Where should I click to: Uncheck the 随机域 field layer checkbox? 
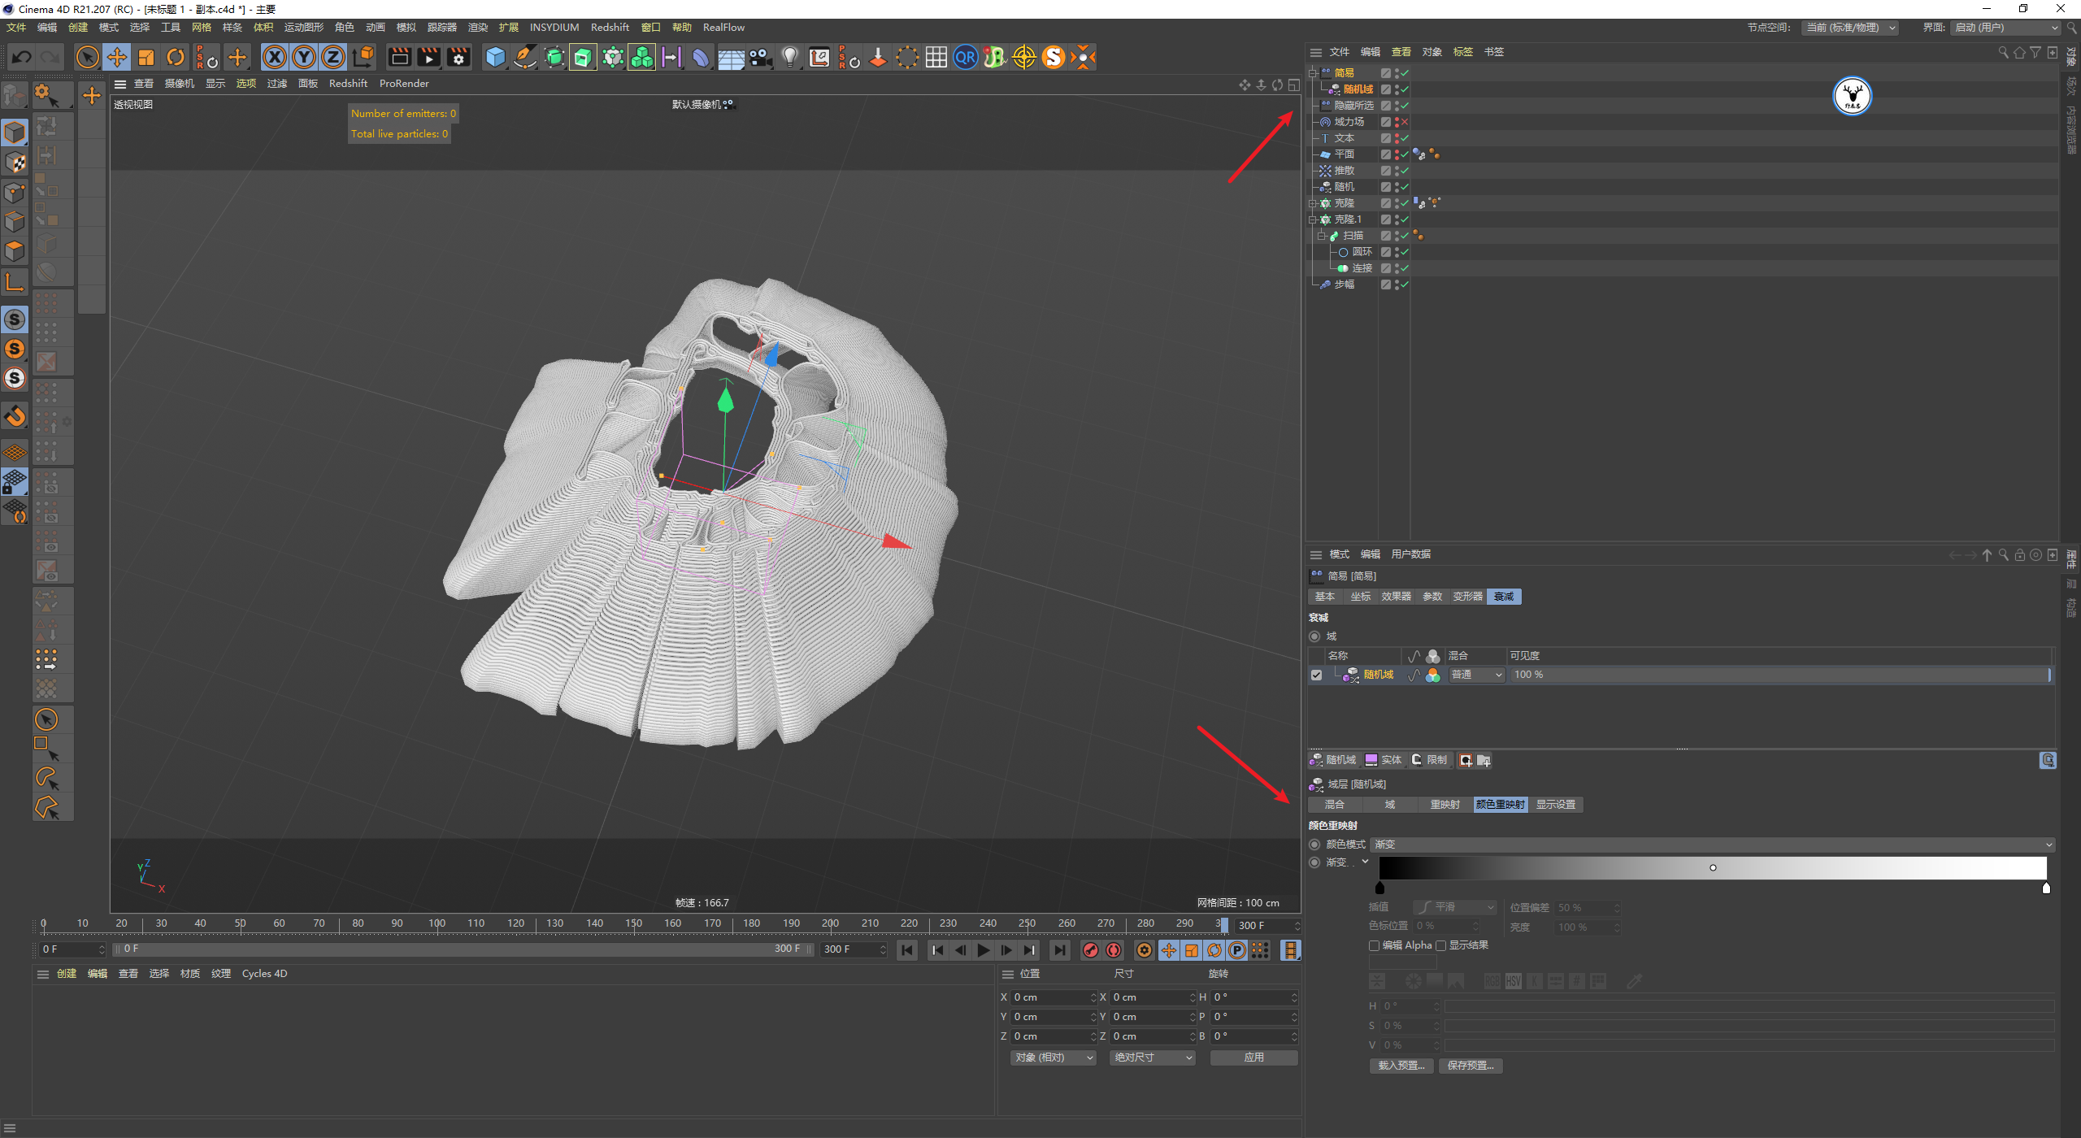point(1316,675)
